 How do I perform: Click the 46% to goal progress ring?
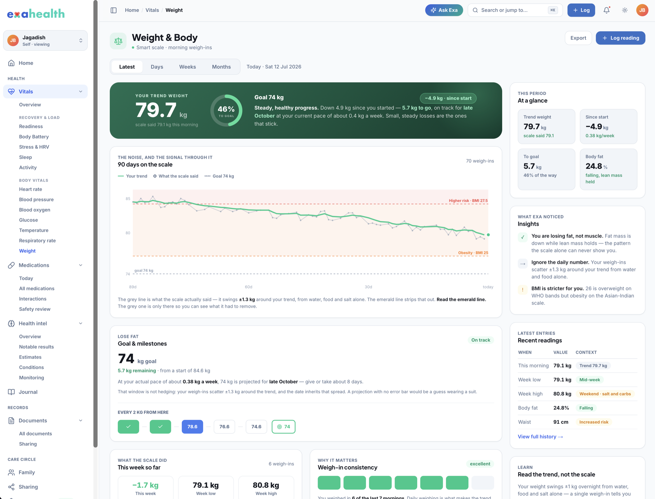(226, 111)
